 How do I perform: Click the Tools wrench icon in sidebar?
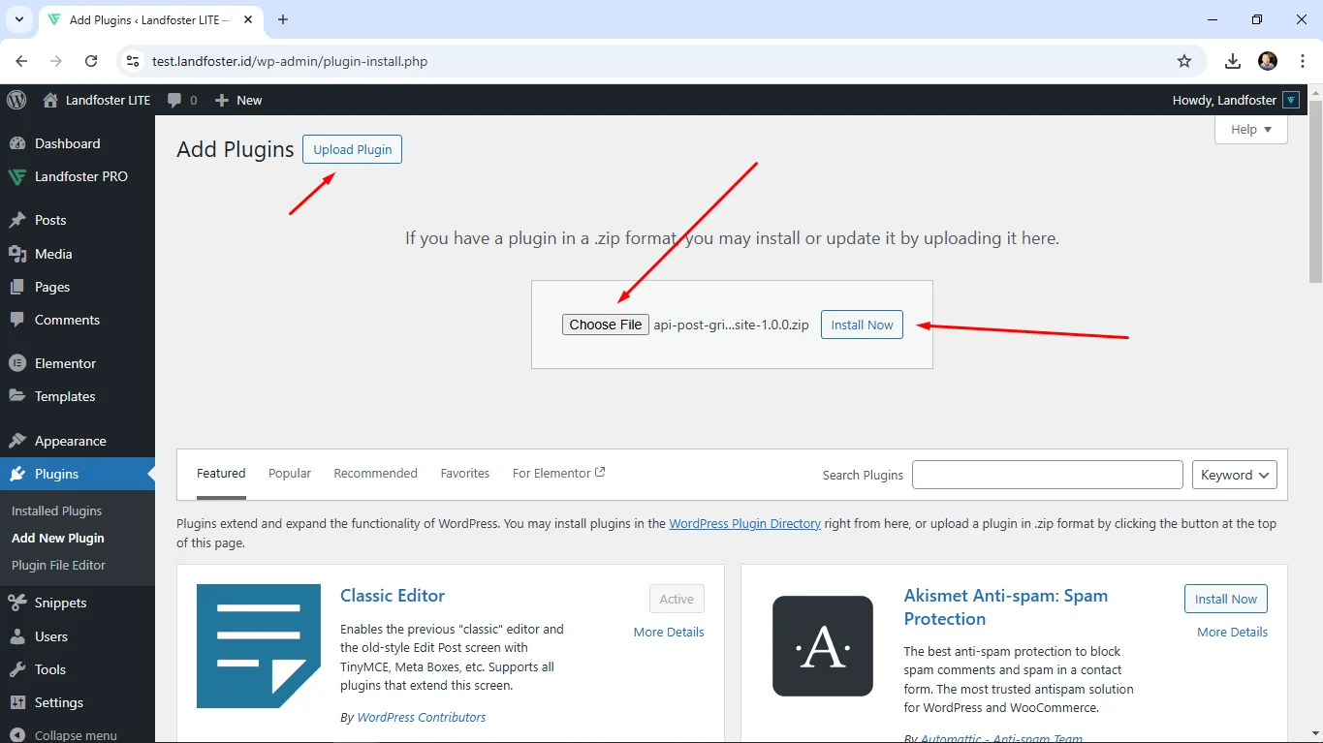point(17,669)
